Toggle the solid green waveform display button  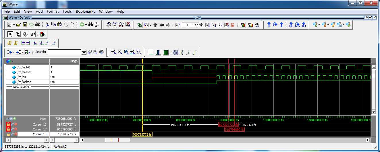[x=166, y=52]
